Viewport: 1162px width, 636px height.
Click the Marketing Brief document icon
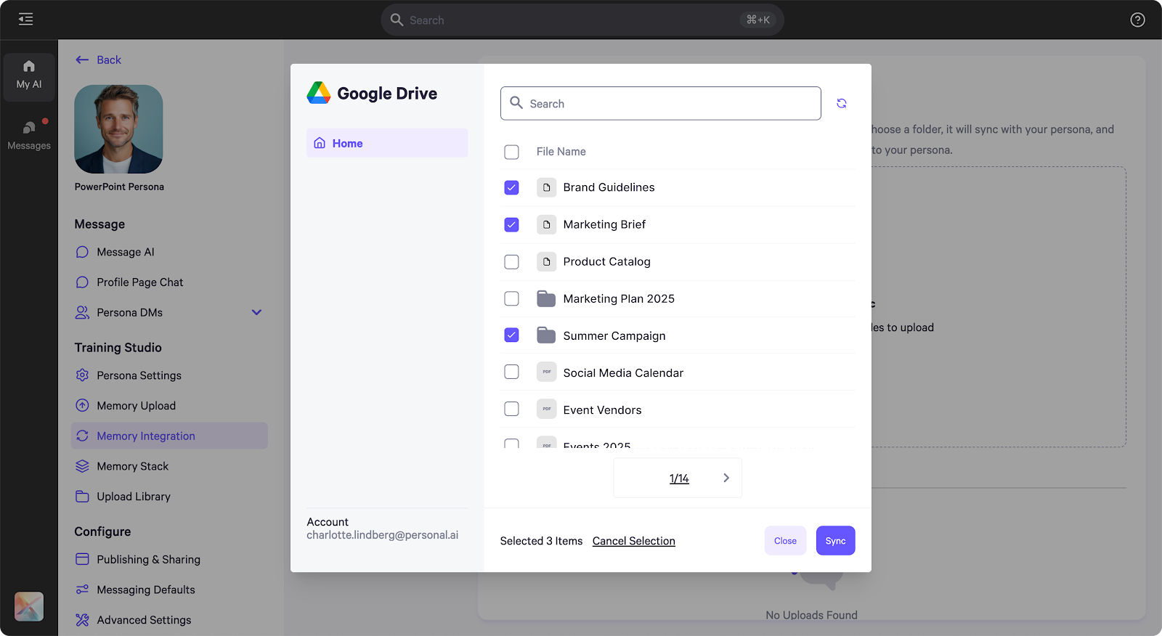coord(546,224)
